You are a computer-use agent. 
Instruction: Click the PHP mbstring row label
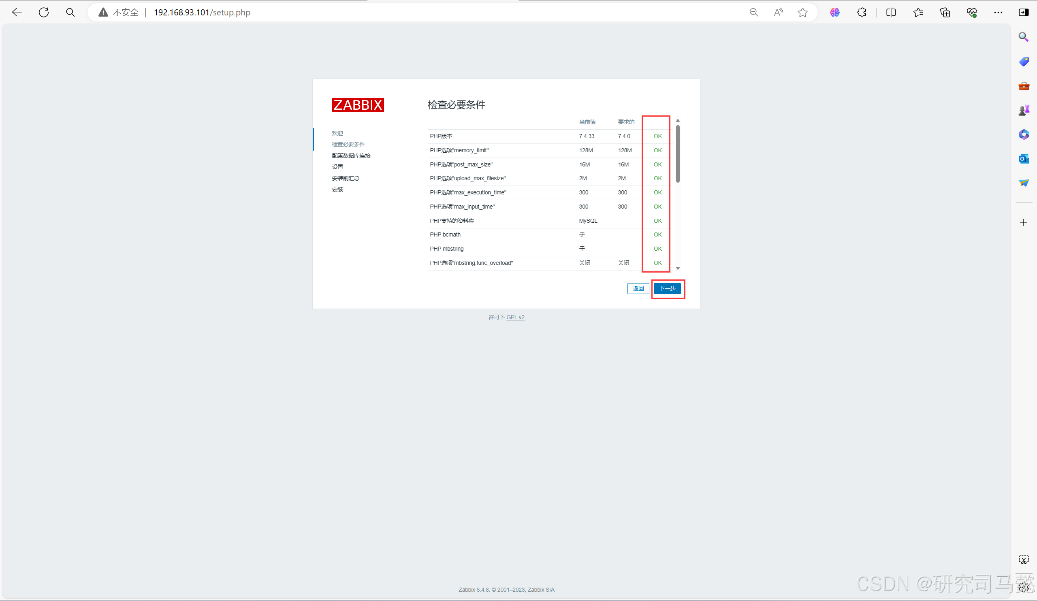(446, 249)
